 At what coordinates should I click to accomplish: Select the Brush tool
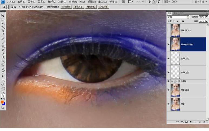[x=3, y=42]
